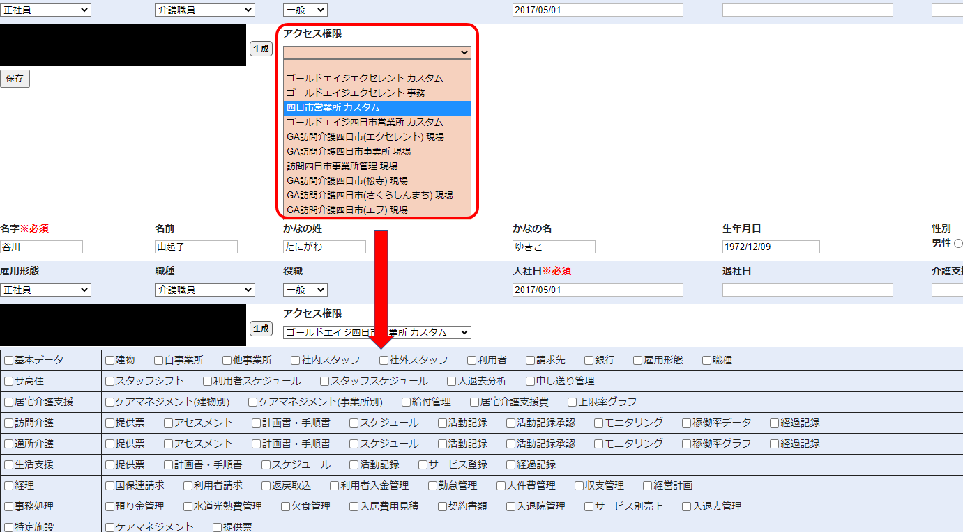Click the 生年月日 date field

pos(771,247)
